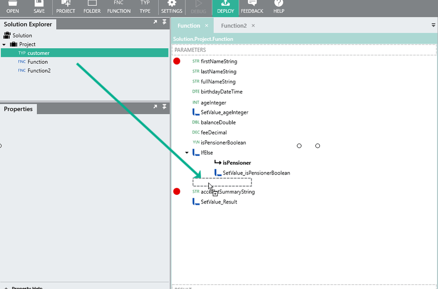Image resolution: width=438 pixels, height=289 pixels.
Task: Pin the Solution Explorer panel
Action: (x=165, y=22)
